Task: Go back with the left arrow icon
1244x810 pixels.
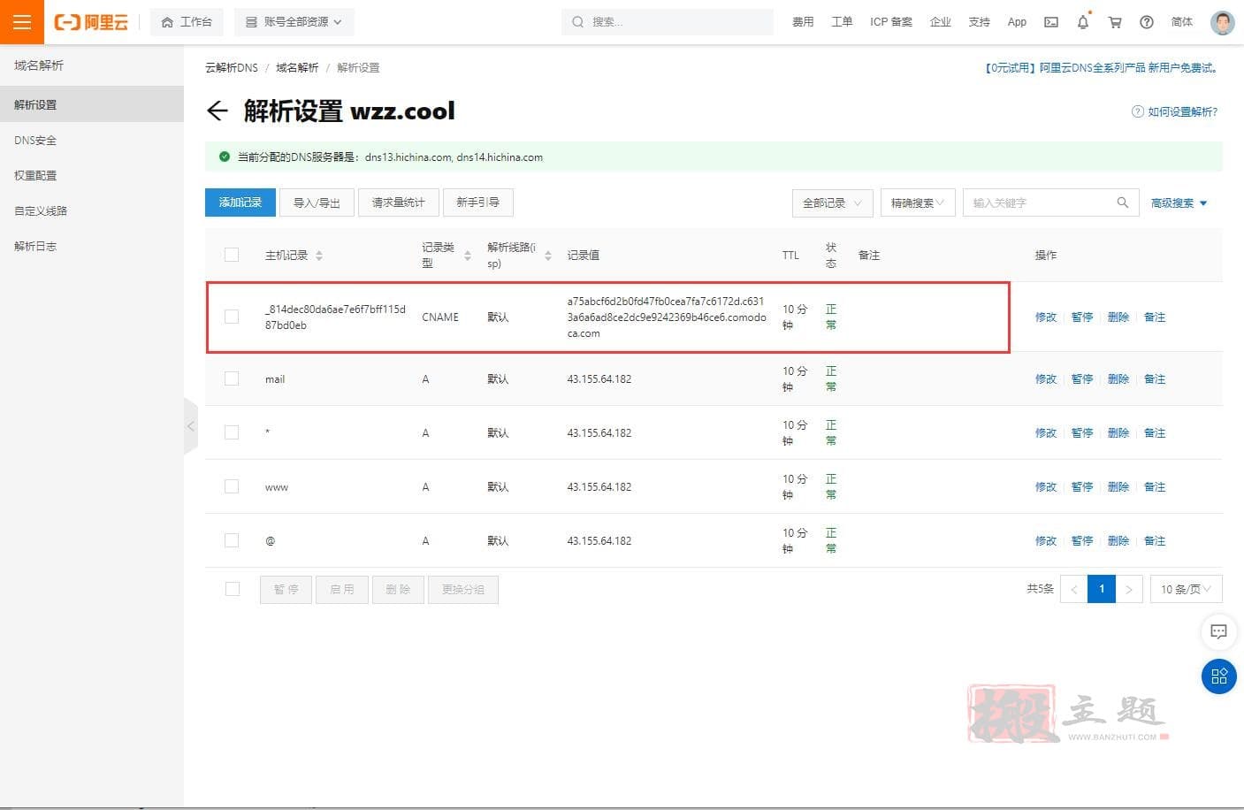Action: coord(217,111)
